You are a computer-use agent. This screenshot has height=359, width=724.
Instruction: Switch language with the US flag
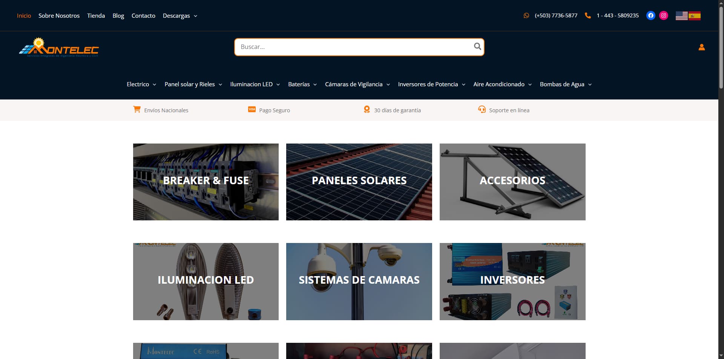pyautogui.click(x=681, y=16)
